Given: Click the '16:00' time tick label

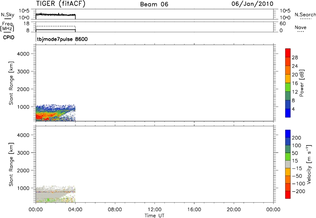Looking at the screenshot, I should point(194,210).
